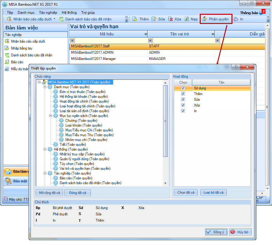
Task: Collapse the Hệ thống tree node
Action: tap(45, 149)
